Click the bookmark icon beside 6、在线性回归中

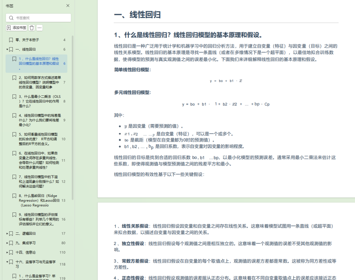(x=14, y=153)
